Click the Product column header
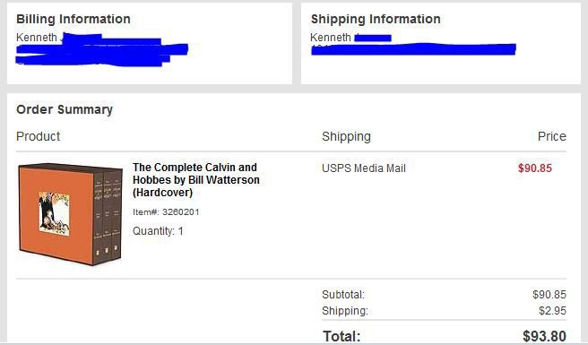This screenshot has height=345, width=588. pos(38,136)
